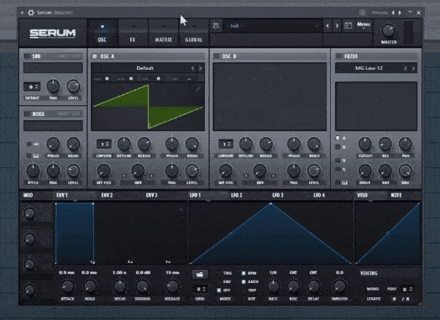Go to next preset with right arrow by Init
The height and width of the screenshot is (320, 440).
coord(337,26)
